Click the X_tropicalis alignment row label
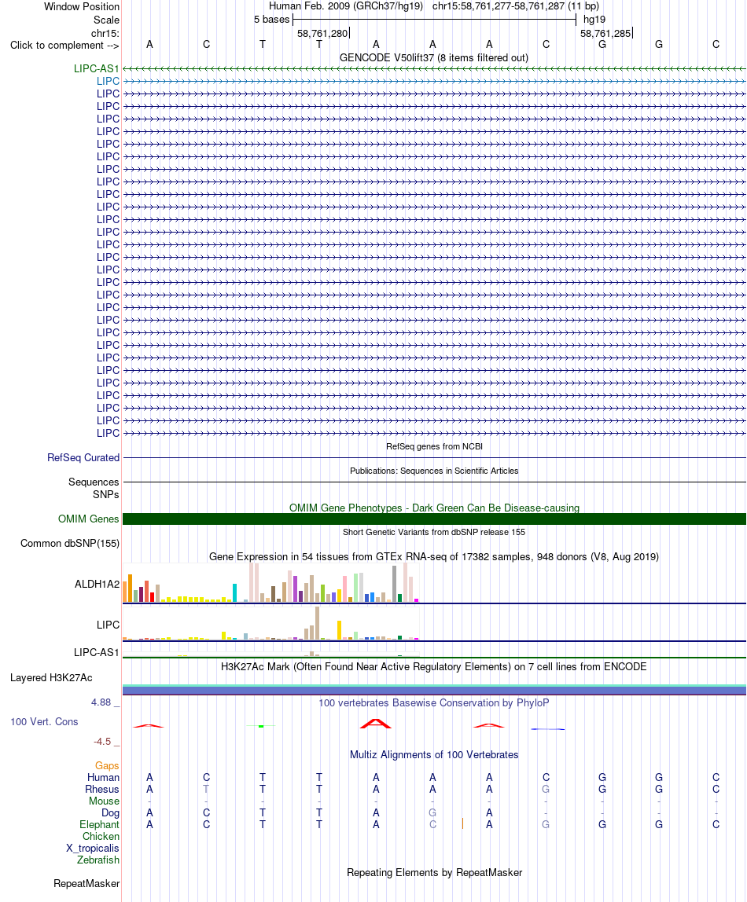This screenshot has width=747, height=902. pyautogui.click(x=93, y=848)
